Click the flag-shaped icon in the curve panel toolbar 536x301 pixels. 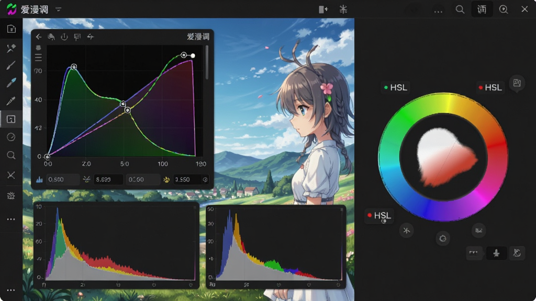77,37
